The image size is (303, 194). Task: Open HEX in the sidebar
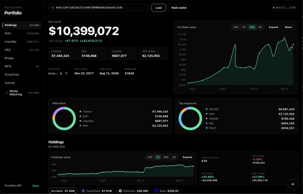tap(22, 50)
